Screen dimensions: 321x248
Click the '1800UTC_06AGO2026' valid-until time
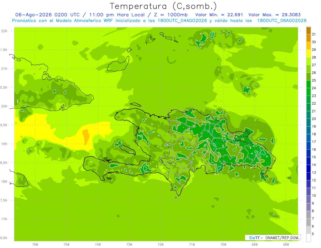click(x=282, y=21)
